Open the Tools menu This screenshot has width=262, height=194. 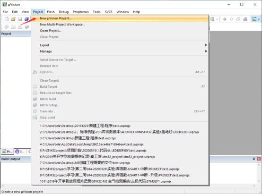tap(96, 12)
